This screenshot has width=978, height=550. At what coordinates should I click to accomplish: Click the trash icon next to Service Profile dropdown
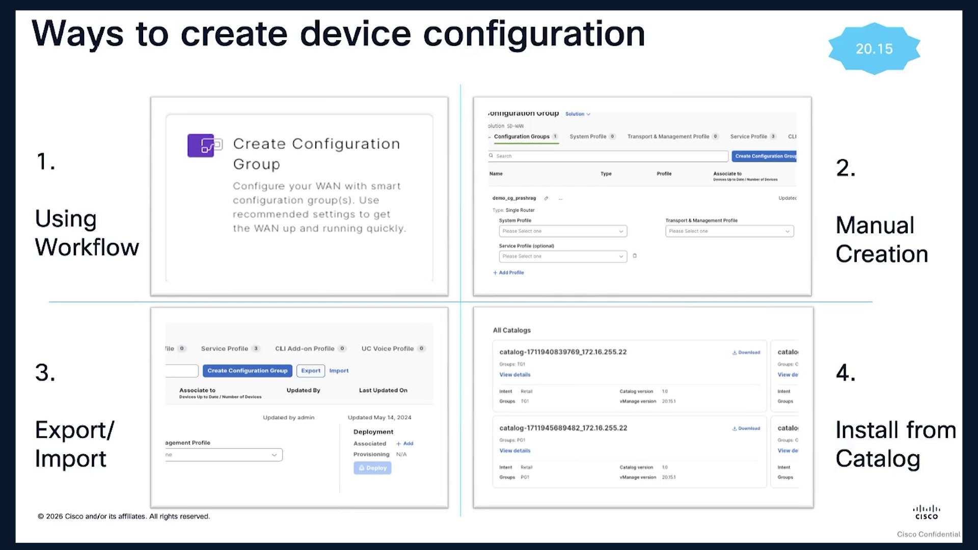pyautogui.click(x=635, y=256)
